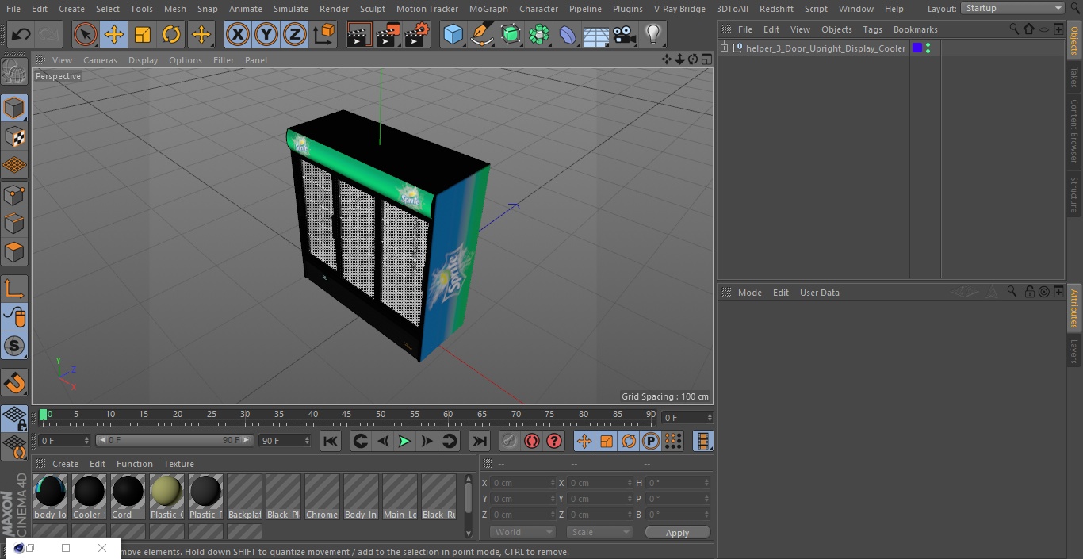
Task: Click material manager scrollbar down arrow
Action: (469, 533)
